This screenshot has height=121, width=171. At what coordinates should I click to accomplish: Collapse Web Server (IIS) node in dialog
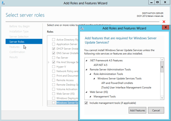(86, 92)
